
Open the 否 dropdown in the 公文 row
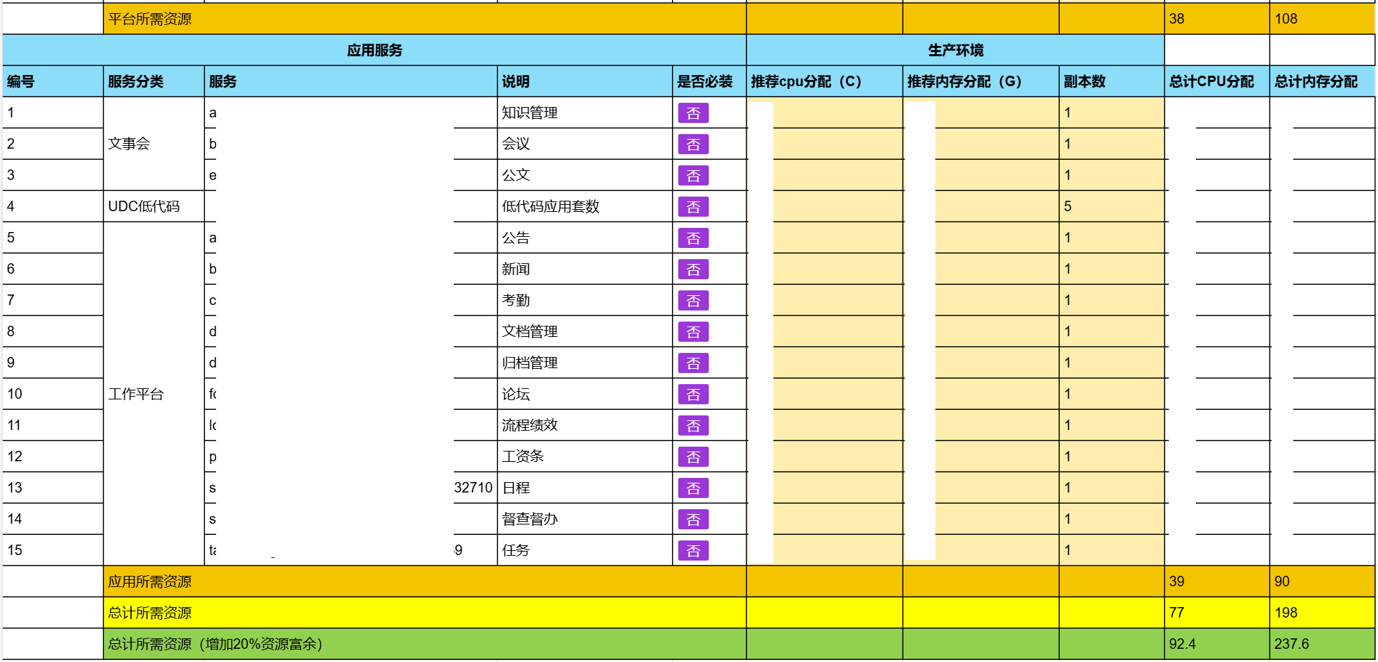click(693, 176)
